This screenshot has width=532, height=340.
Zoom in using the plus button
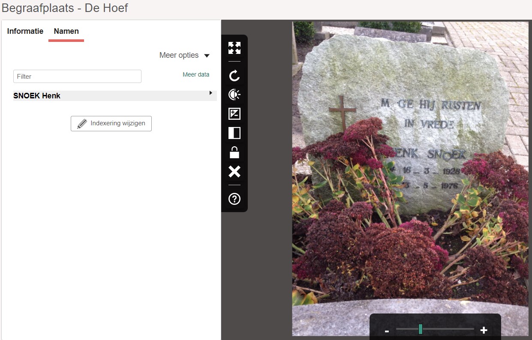coord(484,330)
